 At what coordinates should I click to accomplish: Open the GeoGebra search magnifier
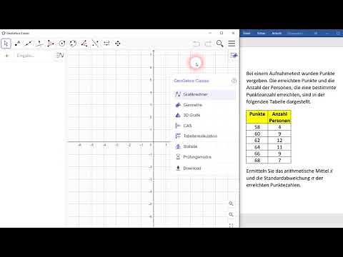point(220,44)
